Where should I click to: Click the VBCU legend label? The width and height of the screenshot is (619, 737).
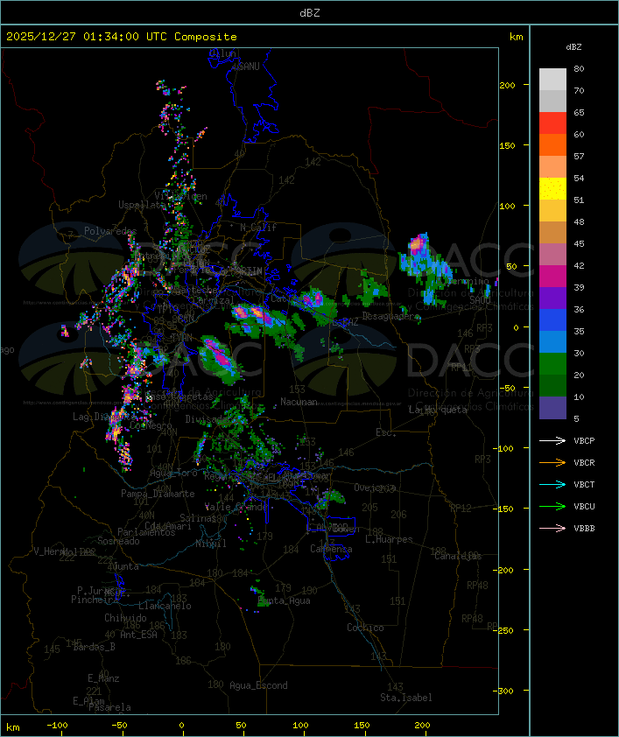click(584, 506)
